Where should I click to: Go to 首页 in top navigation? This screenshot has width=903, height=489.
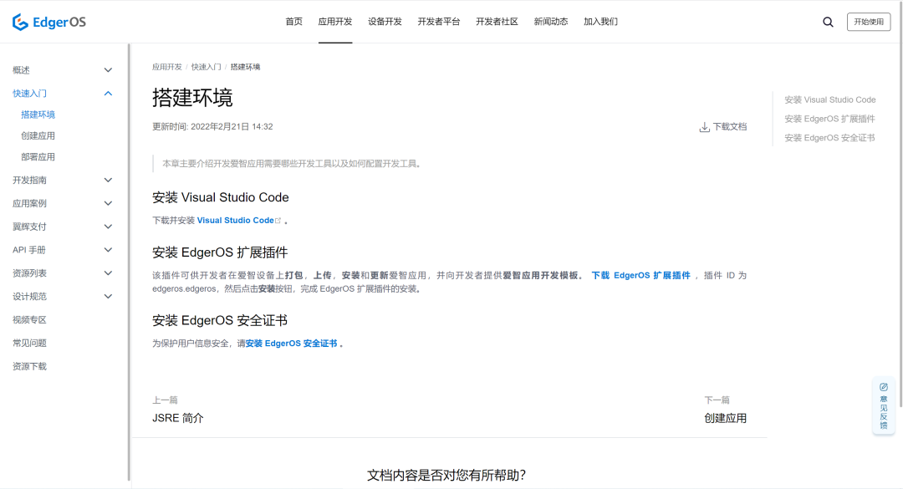(293, 22)
